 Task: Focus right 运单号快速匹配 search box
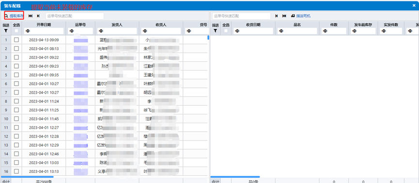pos(241,16)
